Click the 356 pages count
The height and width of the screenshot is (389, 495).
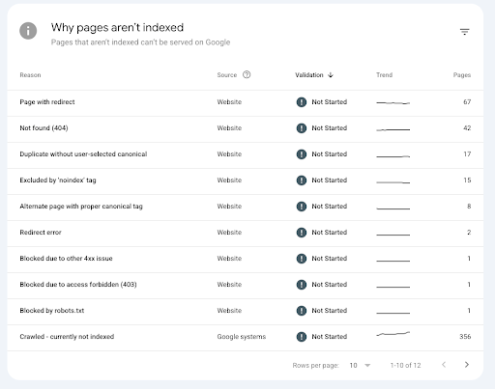(465, 337)
